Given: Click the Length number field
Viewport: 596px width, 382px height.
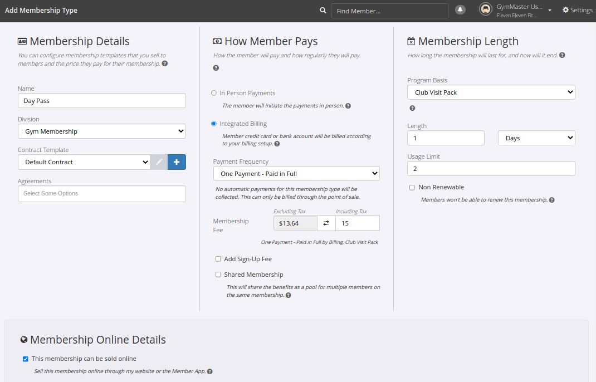Looking at the screenshot, I should 446,138.
